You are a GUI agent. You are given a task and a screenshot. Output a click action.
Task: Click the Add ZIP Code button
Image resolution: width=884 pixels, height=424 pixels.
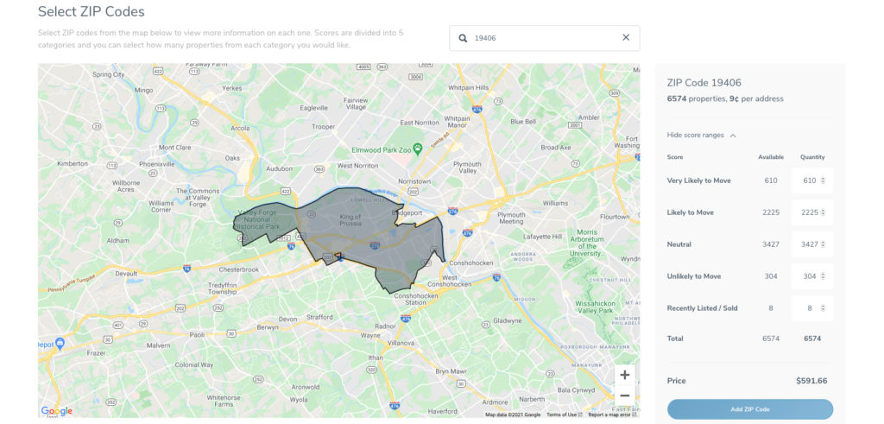749,408
